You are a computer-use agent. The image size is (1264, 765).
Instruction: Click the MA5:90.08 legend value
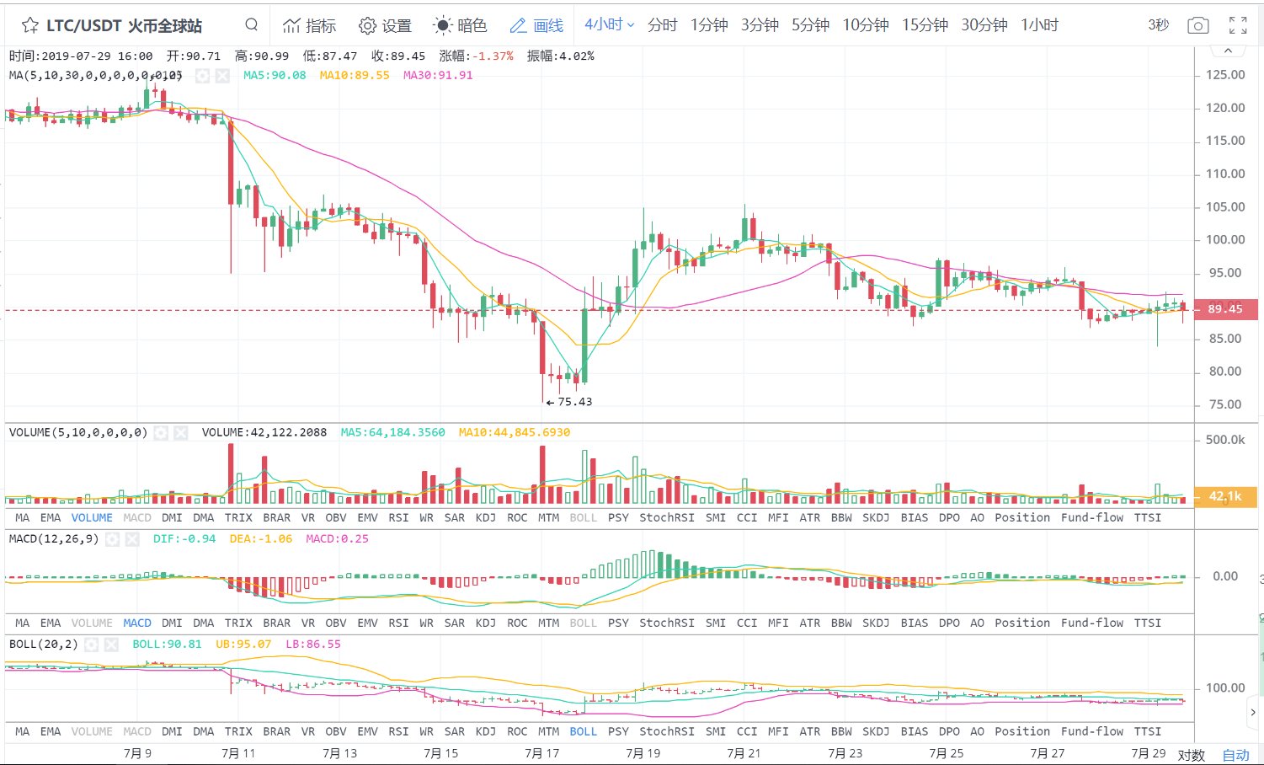tap(275, 76)
